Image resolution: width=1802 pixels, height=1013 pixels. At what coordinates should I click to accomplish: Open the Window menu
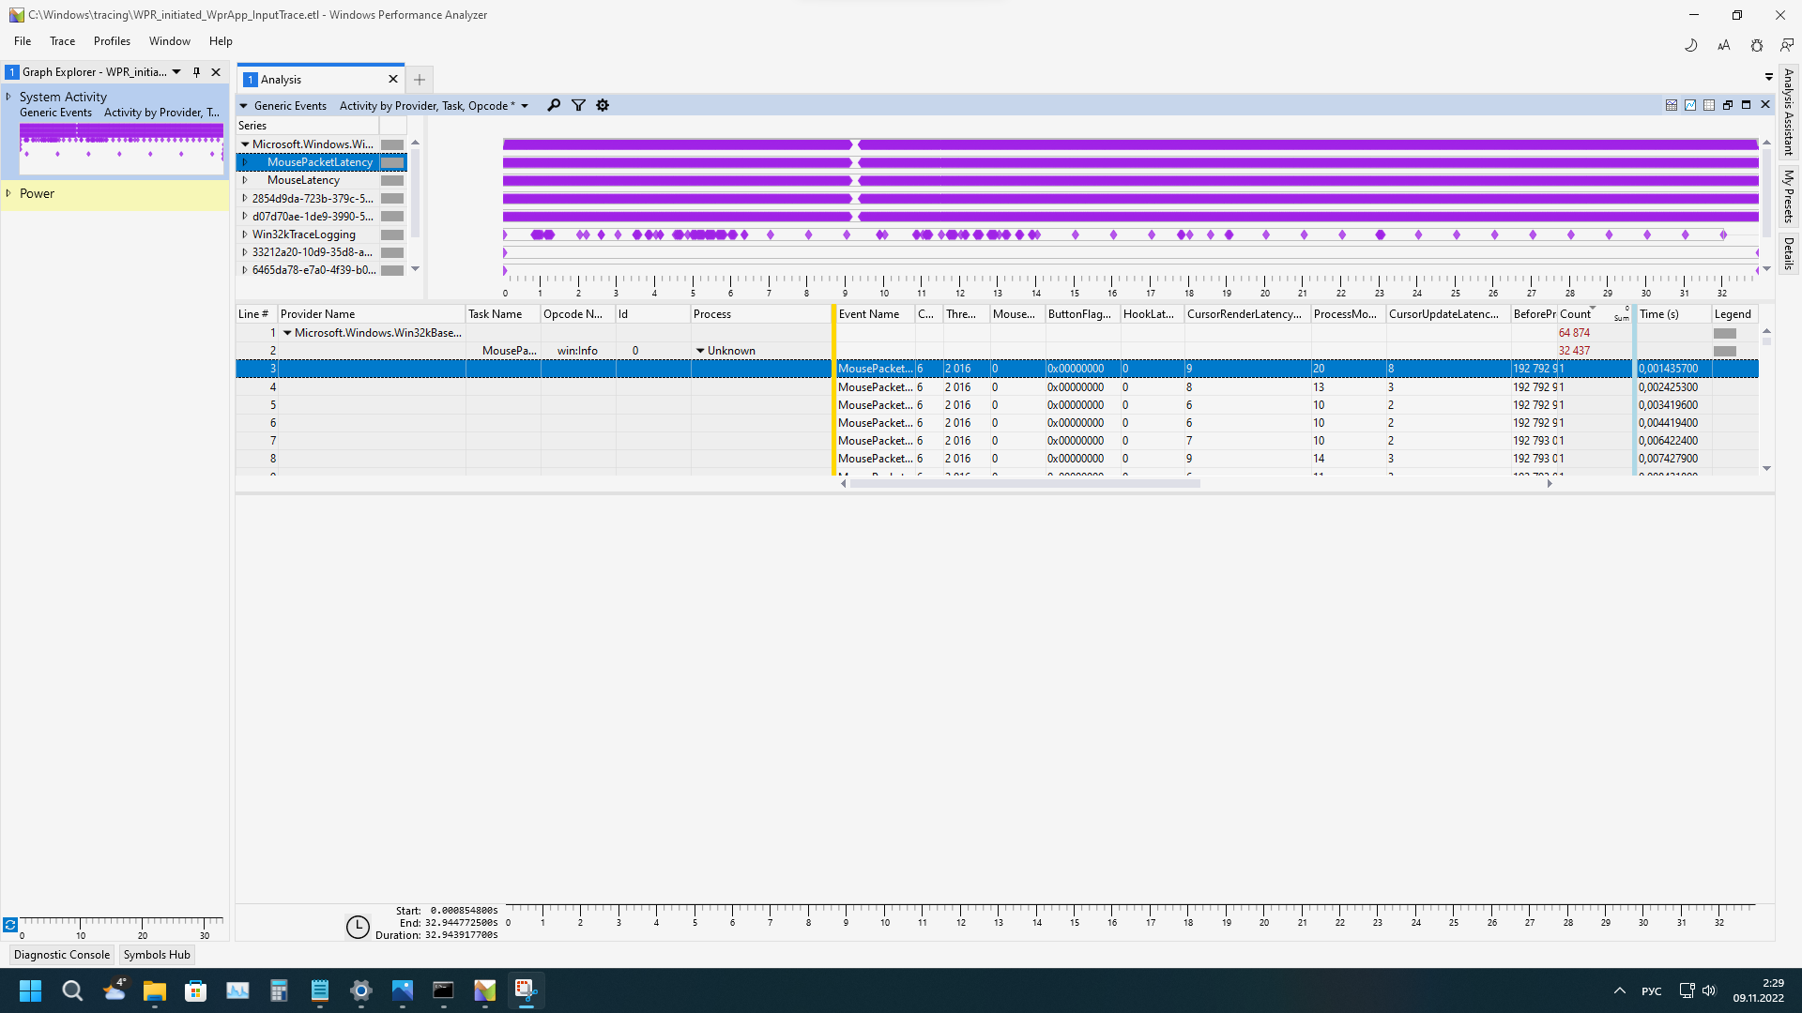point(170,41)
